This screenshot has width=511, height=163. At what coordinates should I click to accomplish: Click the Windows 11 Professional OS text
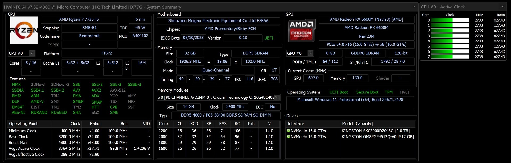pyautogui.click(x=350, y=100)
